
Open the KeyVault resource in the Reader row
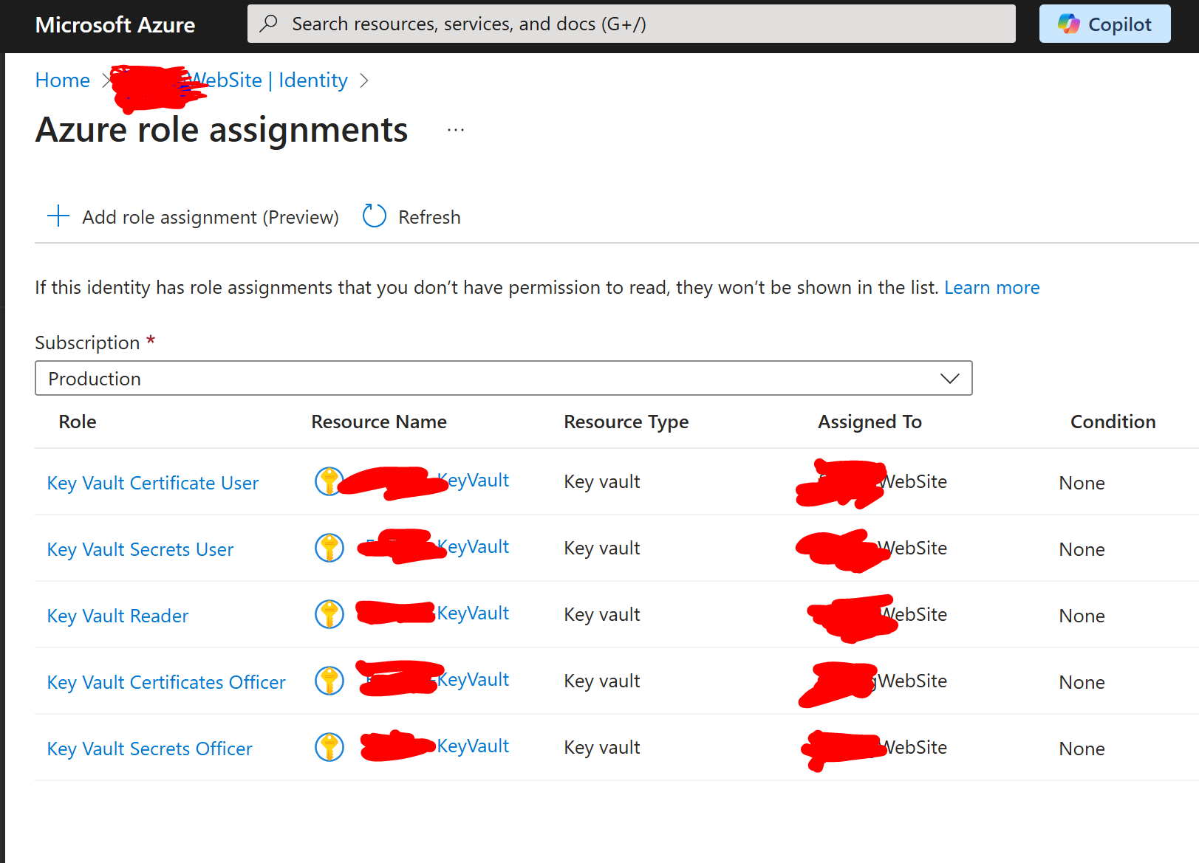473,613
